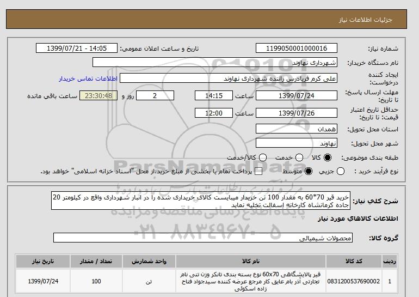Click the ساعت باقی مانده label
419x297 pixels.
click(x=52, y=96)
